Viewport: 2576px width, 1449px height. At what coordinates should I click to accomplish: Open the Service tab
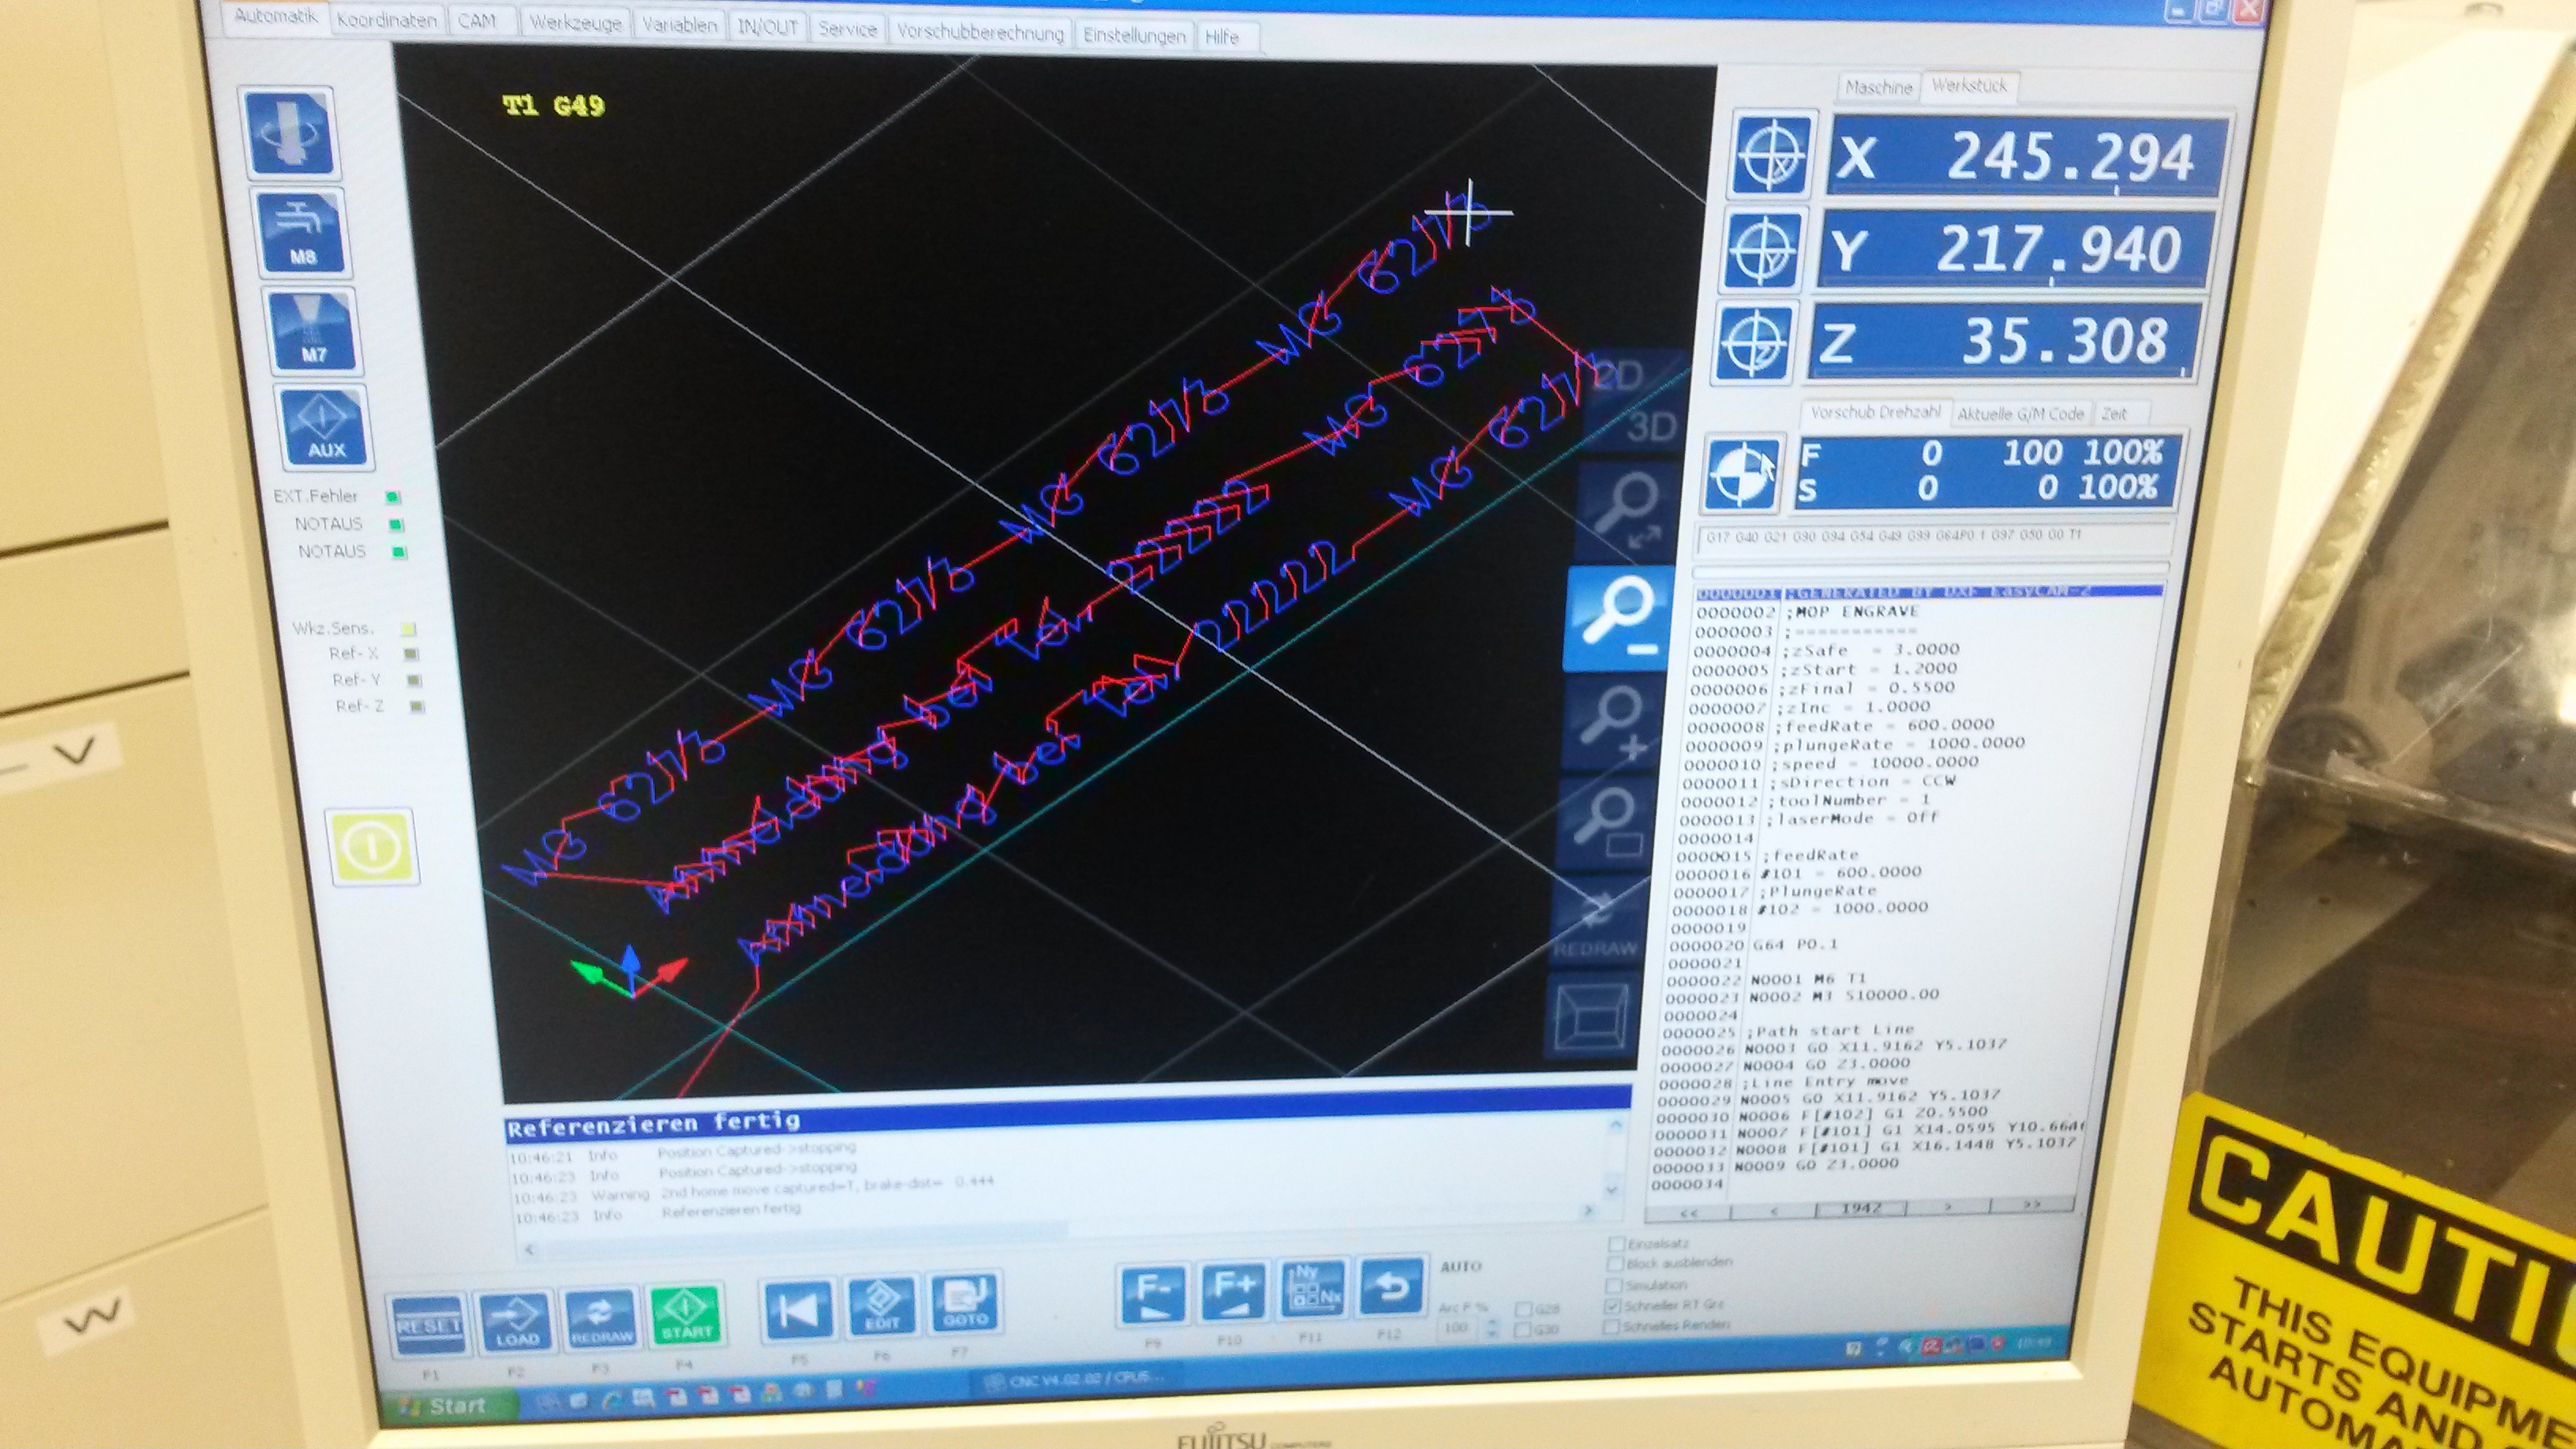(848, 29)
